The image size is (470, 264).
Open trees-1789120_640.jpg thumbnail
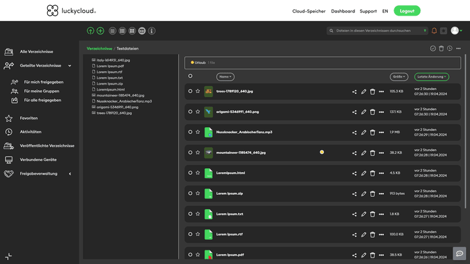click(x=208, y=91)
